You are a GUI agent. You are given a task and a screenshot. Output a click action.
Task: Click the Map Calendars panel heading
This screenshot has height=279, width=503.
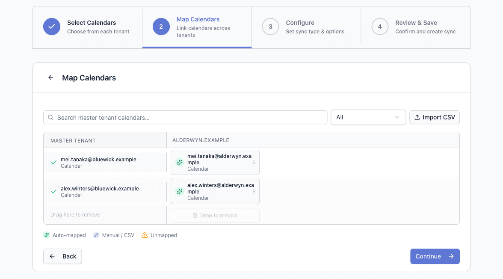tap(89, 78)
